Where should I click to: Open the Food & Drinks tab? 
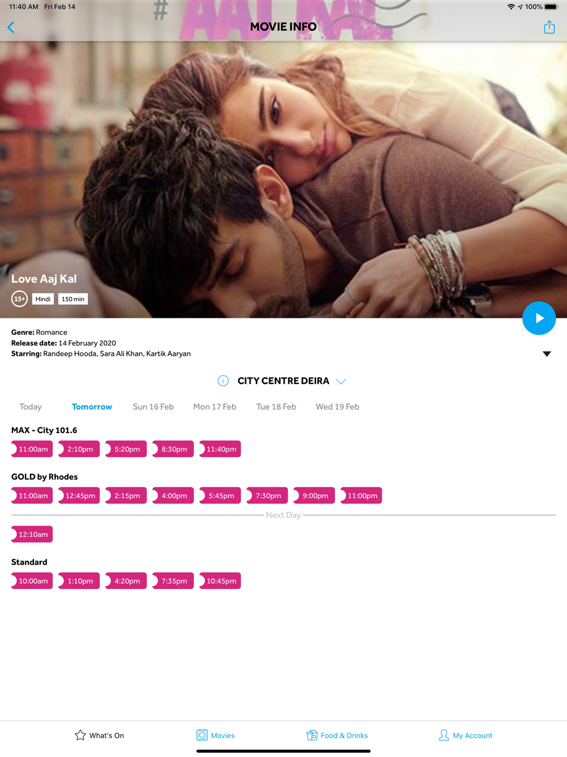click(x=337, y=735)
